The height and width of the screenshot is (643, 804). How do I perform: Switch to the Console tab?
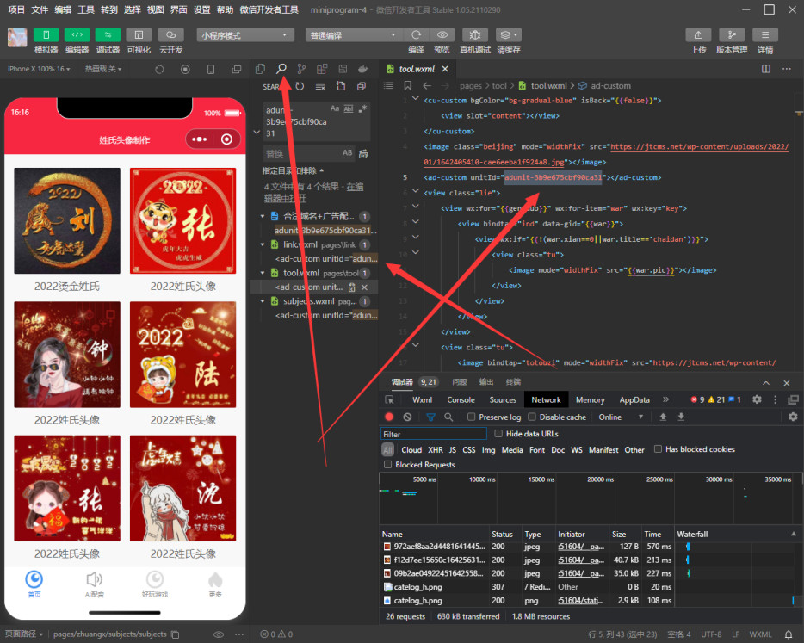click(x=461, y=400)
